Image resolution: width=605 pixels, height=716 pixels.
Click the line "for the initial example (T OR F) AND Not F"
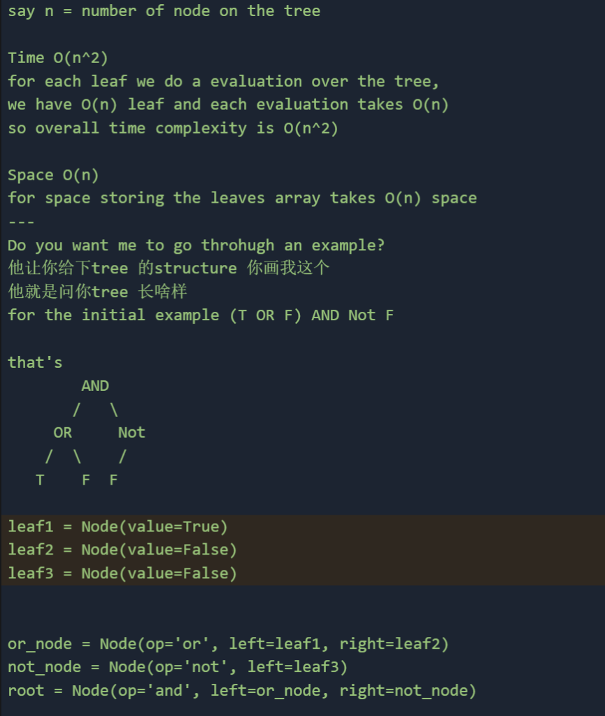point(201,315)
